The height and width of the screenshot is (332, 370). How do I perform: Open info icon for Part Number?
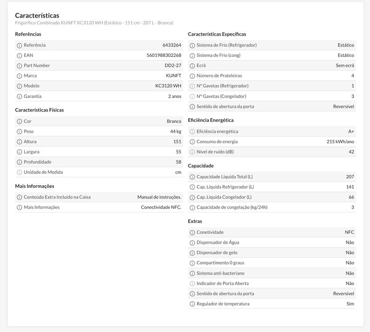click(19, 66)
